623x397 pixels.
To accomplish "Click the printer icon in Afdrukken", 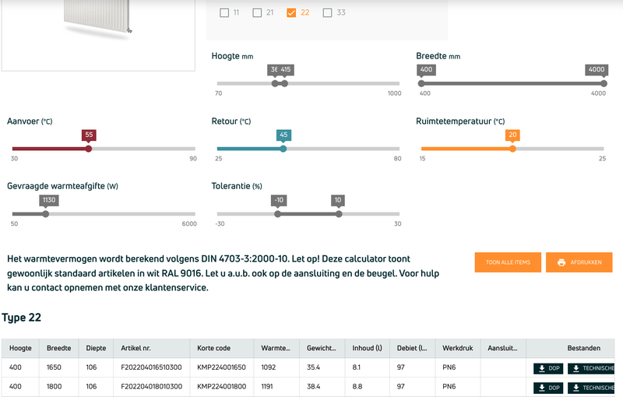I will (561, 262).
